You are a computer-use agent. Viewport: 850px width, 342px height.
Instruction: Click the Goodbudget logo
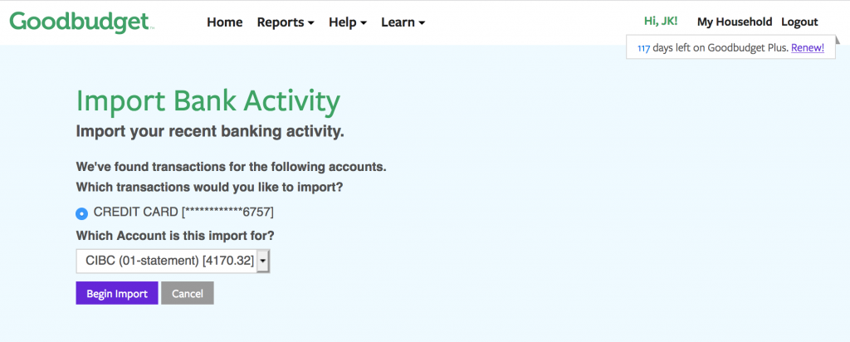point(82,22)
